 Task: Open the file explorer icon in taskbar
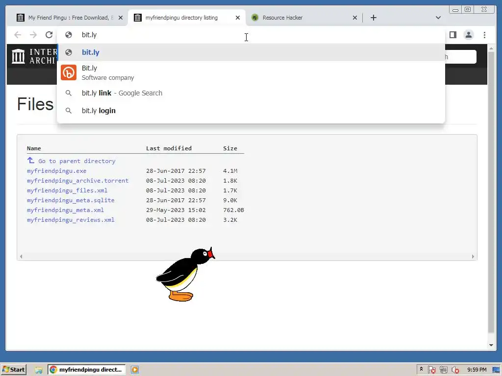(x=39, y=370)
